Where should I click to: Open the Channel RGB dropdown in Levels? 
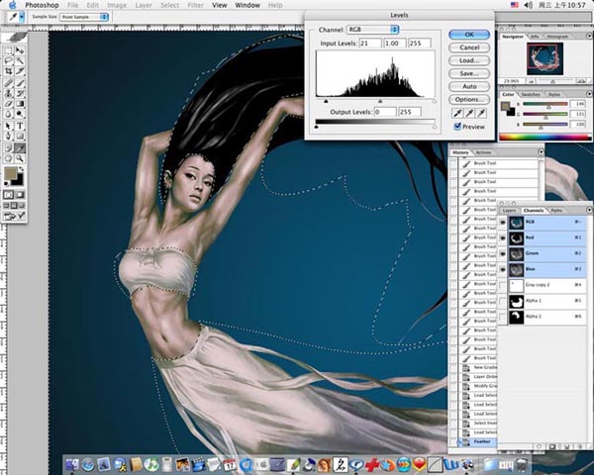pyautogui.click(x=373, y=30)
